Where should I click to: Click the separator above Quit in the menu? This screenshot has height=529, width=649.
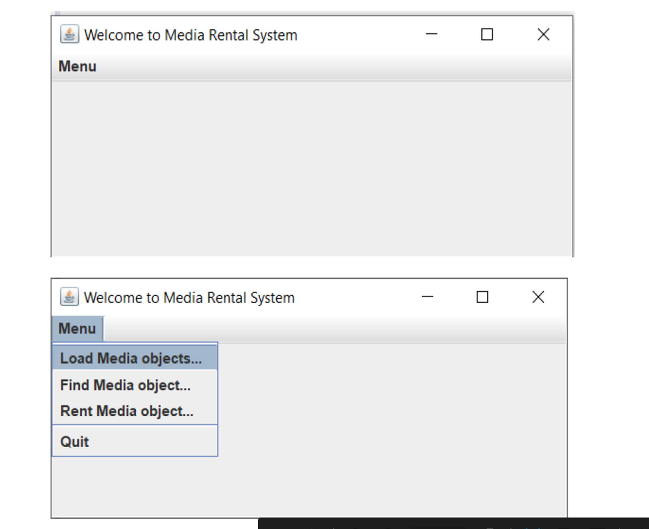coord(134,425)
